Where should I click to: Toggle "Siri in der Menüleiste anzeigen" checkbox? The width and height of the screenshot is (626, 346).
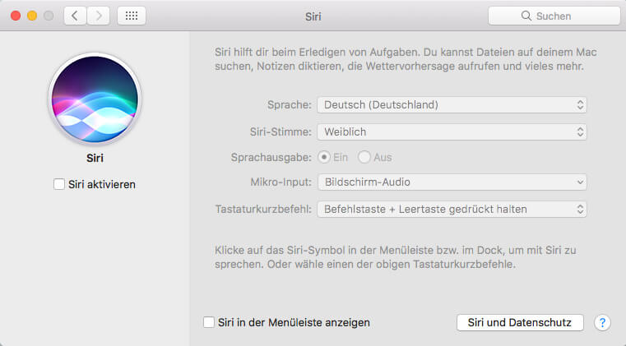(209, 322)
